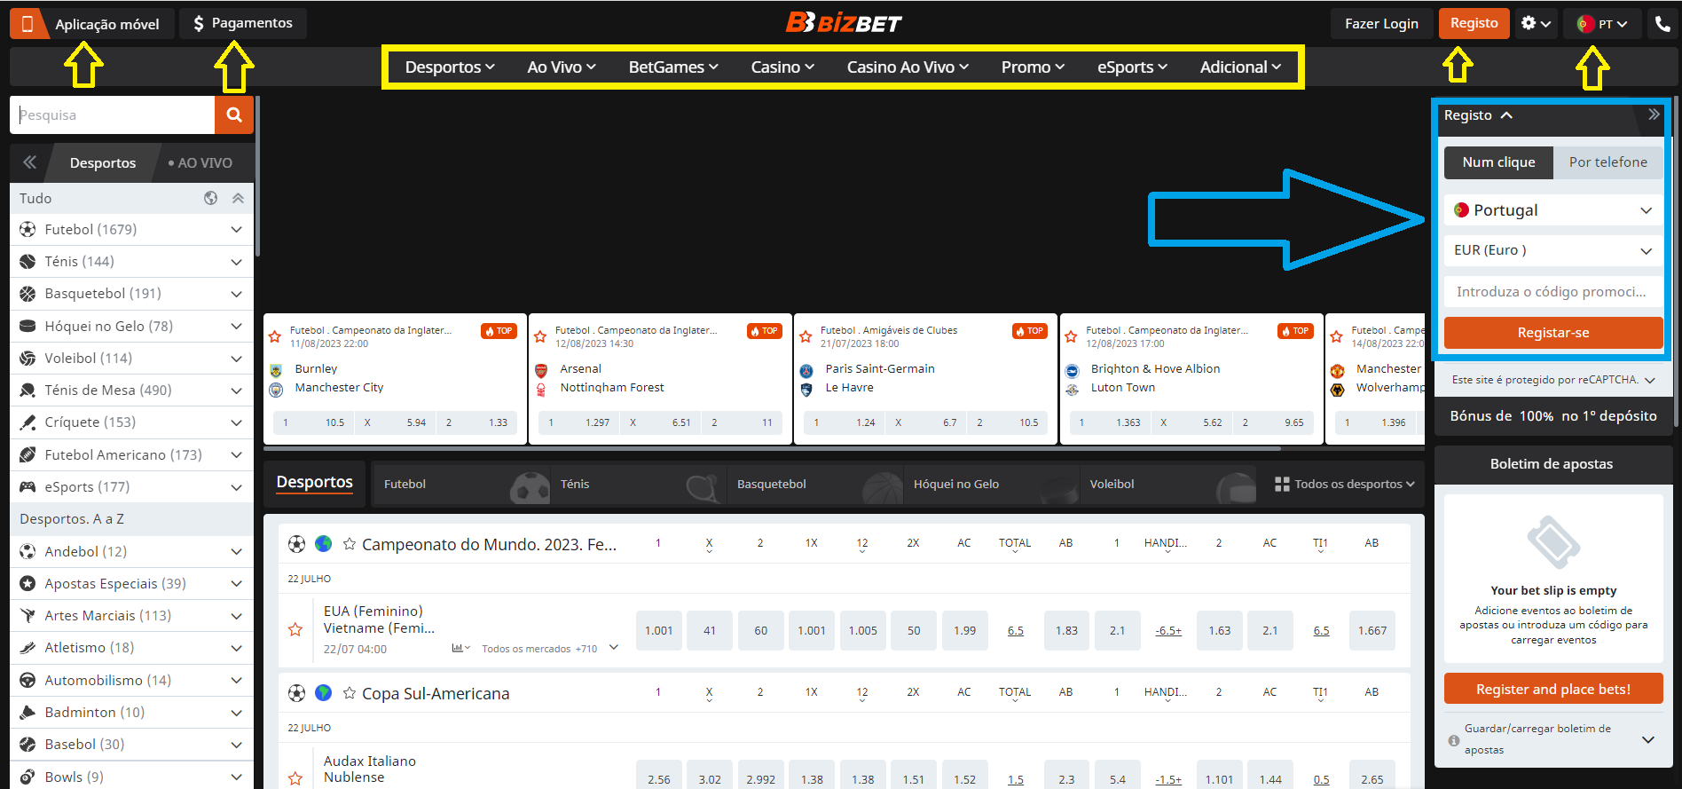Screen dimensions: 1682x789
Task: Expand Andebol (12) category chevron
Action: click(x=236, y=552)
